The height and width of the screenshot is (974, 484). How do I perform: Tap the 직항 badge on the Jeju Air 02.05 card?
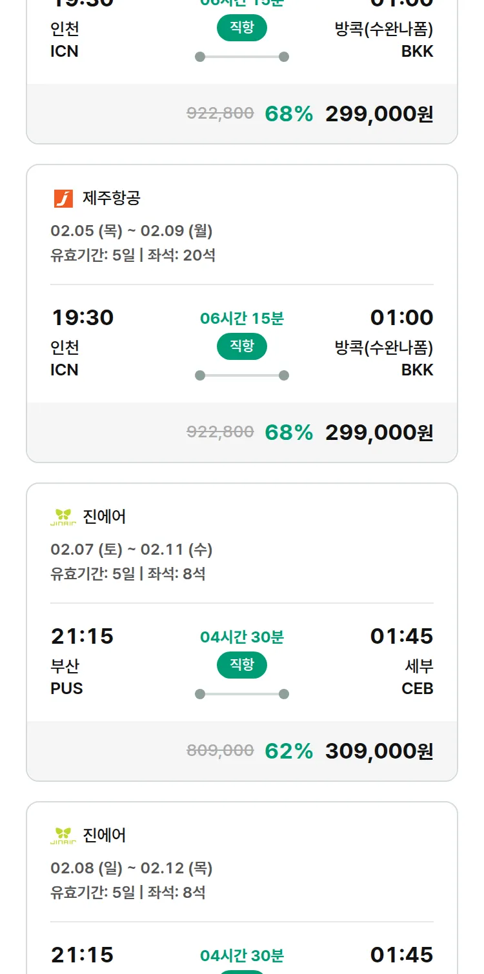242,346
